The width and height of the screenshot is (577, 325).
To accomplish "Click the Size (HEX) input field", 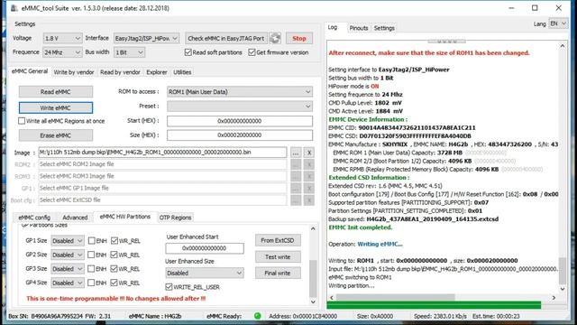I will pos(240,135).
